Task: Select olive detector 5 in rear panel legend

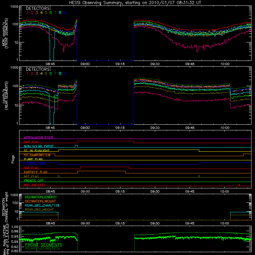Action: click(46, 74)
